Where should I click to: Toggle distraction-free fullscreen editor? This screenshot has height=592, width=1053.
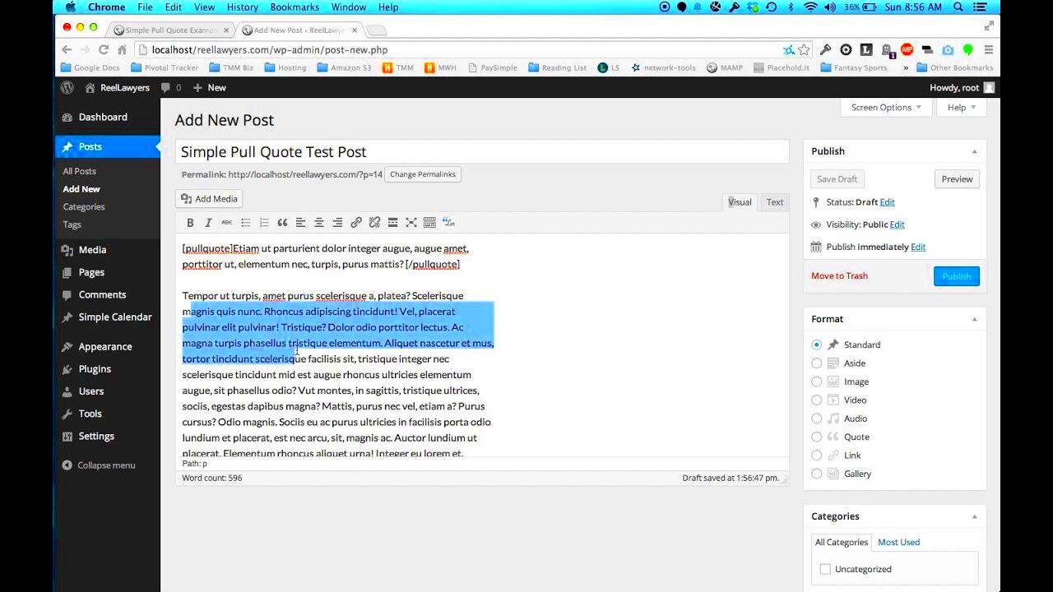pos(411,223)
